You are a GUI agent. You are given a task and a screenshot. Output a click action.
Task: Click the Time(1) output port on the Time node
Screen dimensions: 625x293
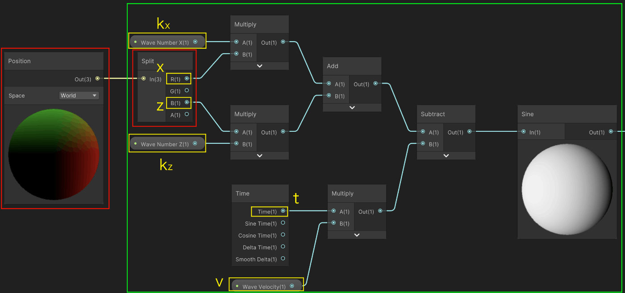tap(283, 211)
